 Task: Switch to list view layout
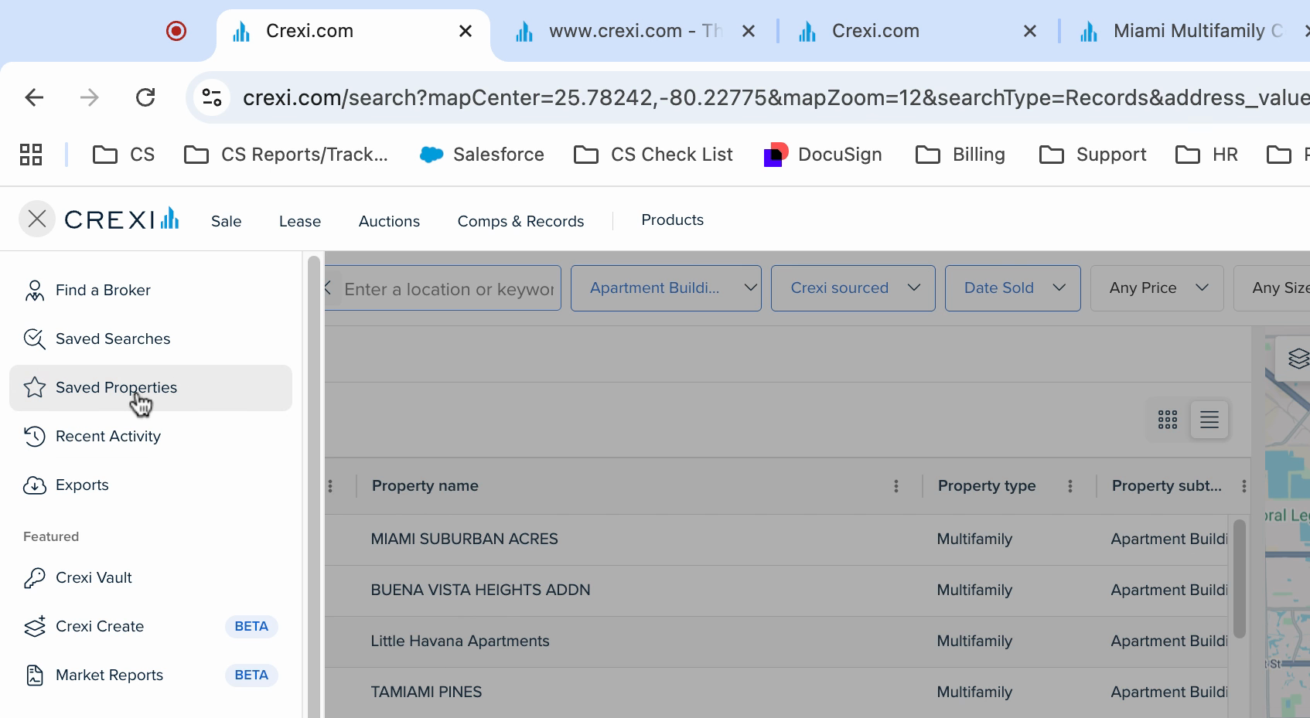tap(1209, 420)
